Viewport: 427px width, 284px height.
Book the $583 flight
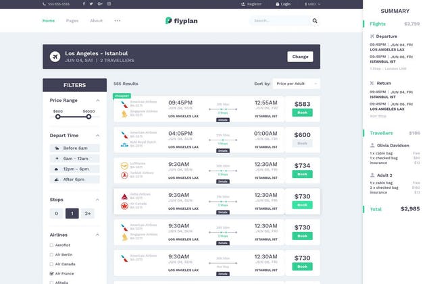coord(302,113)
